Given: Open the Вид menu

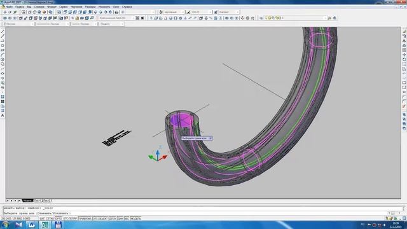Looking at the screenshot, I should [x=29, y=7].
